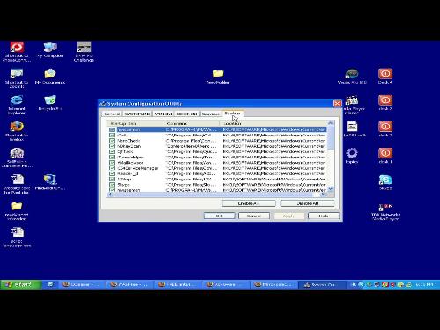Select the language .doc Word file icon
Viewport: 440px width, 330px height.
17,237
